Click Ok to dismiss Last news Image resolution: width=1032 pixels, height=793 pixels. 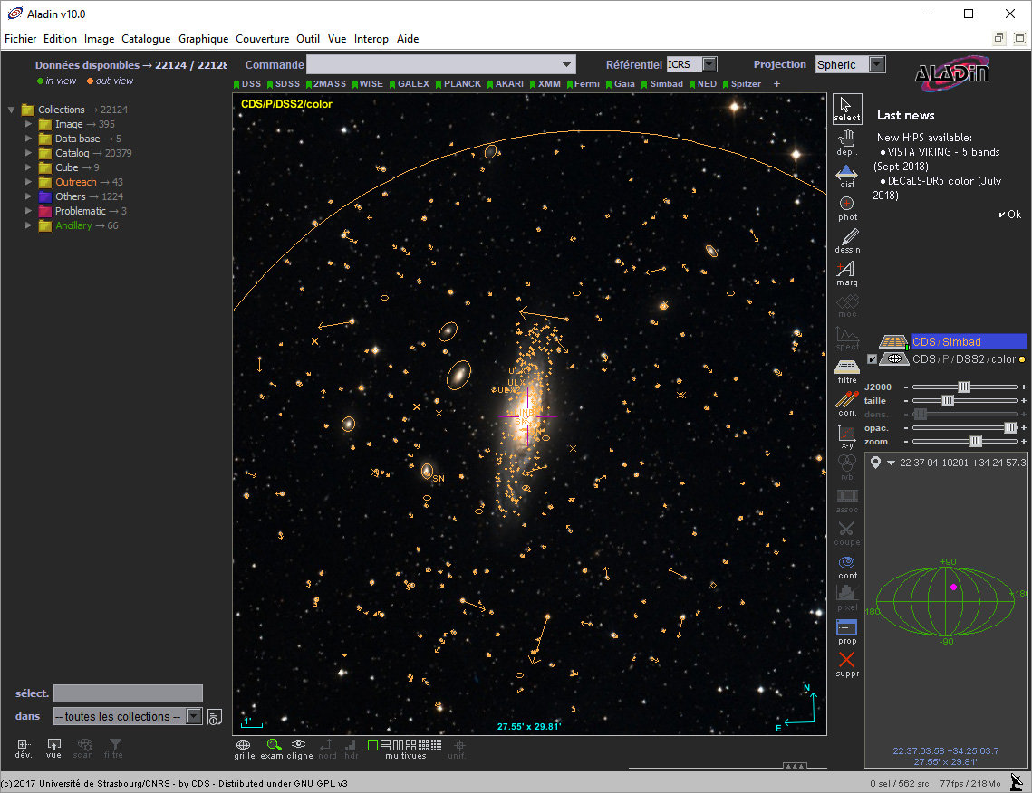1009,215
